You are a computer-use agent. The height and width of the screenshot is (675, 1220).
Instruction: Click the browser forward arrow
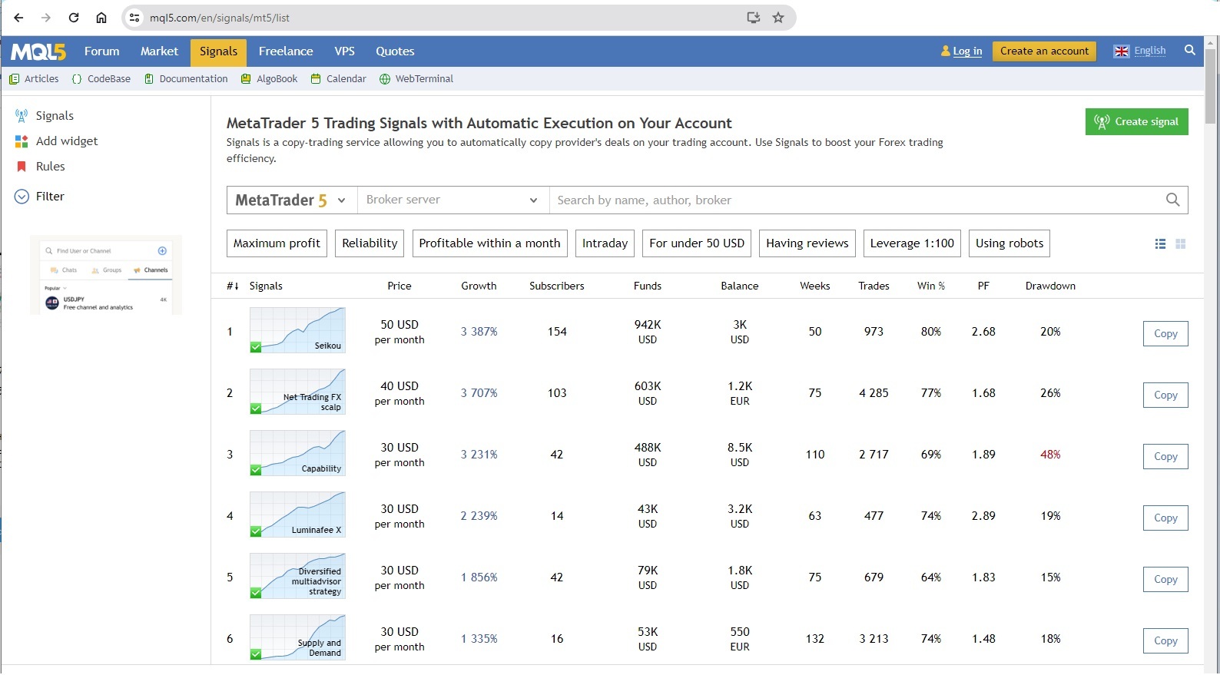tap(46, 18)
